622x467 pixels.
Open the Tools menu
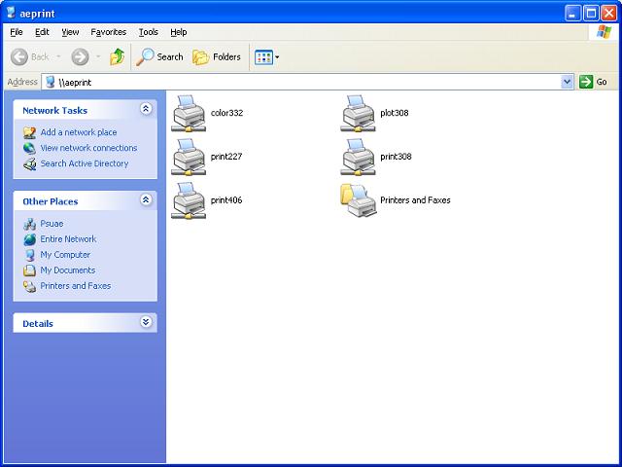tap(149, 32)
